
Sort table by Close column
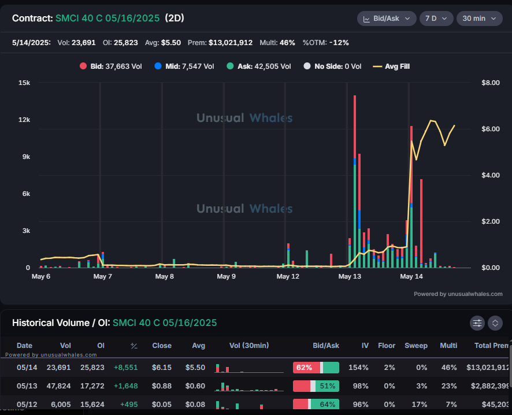click(162, 346)
